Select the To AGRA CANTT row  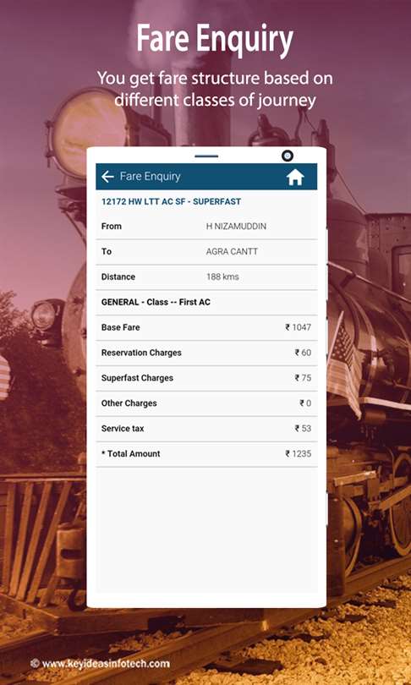(x=206, y=252)
